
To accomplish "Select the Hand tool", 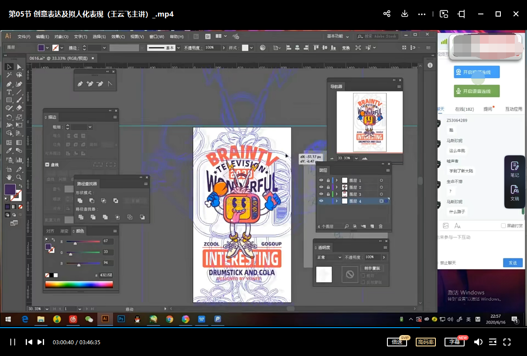I will point(9,177).
